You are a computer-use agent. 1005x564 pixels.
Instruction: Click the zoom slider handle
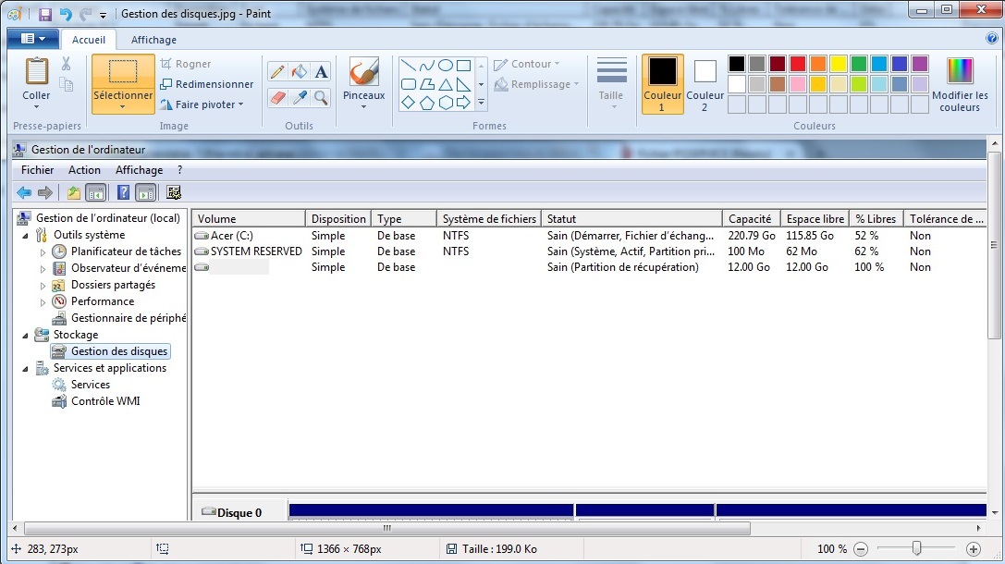click(x=917, y=548)
